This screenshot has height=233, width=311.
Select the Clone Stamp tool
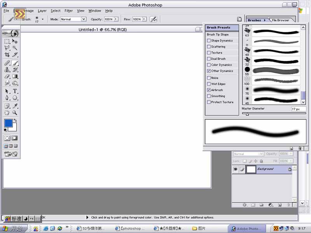coord(7,70)
